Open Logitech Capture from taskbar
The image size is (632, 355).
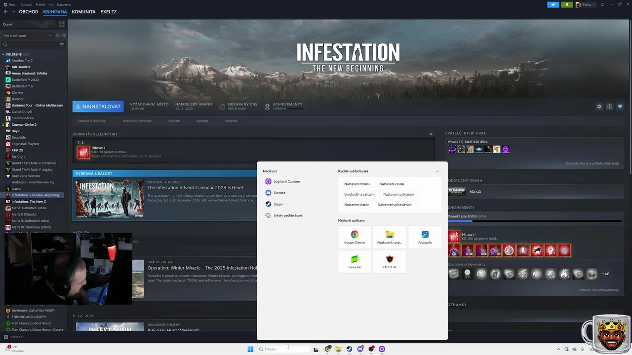point(382,349)
